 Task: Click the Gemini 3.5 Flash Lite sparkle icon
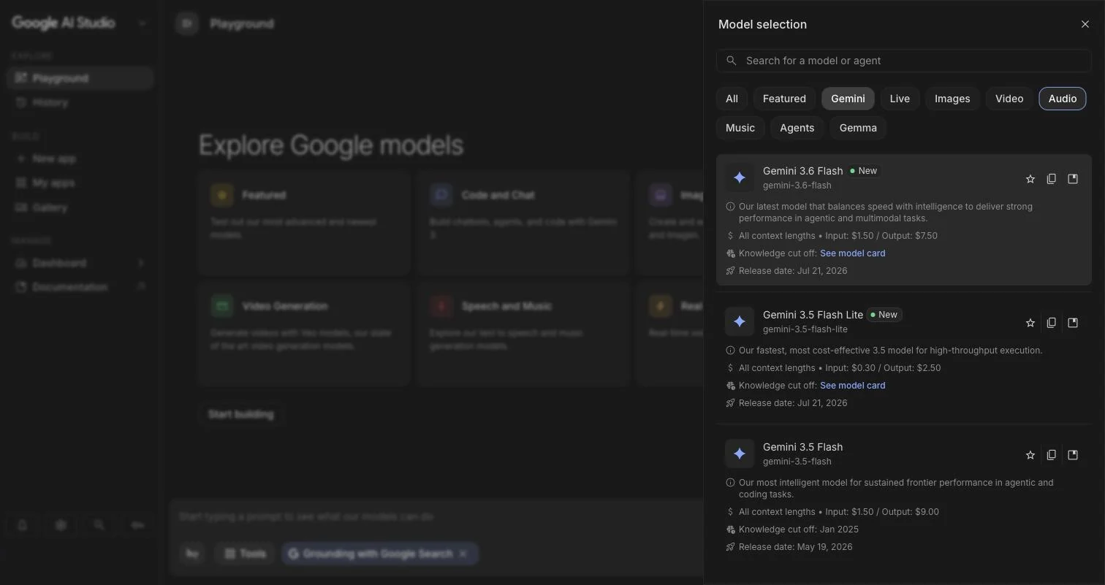[x=740, y=321]
